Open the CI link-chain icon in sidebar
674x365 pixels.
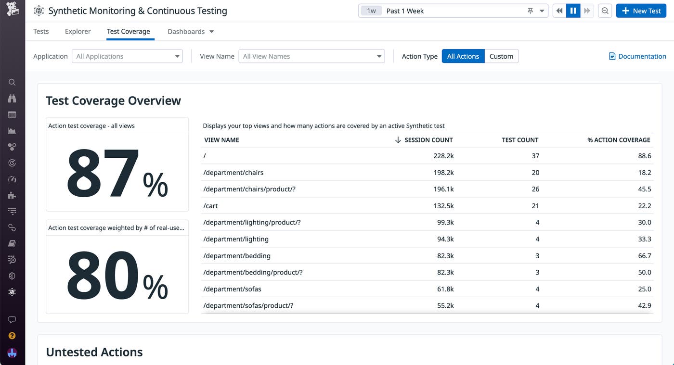[x=12, y=227]
